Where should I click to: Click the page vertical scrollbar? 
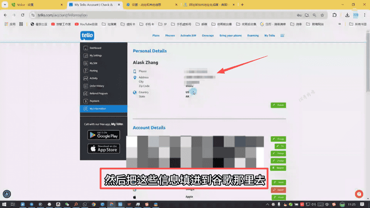368,62
